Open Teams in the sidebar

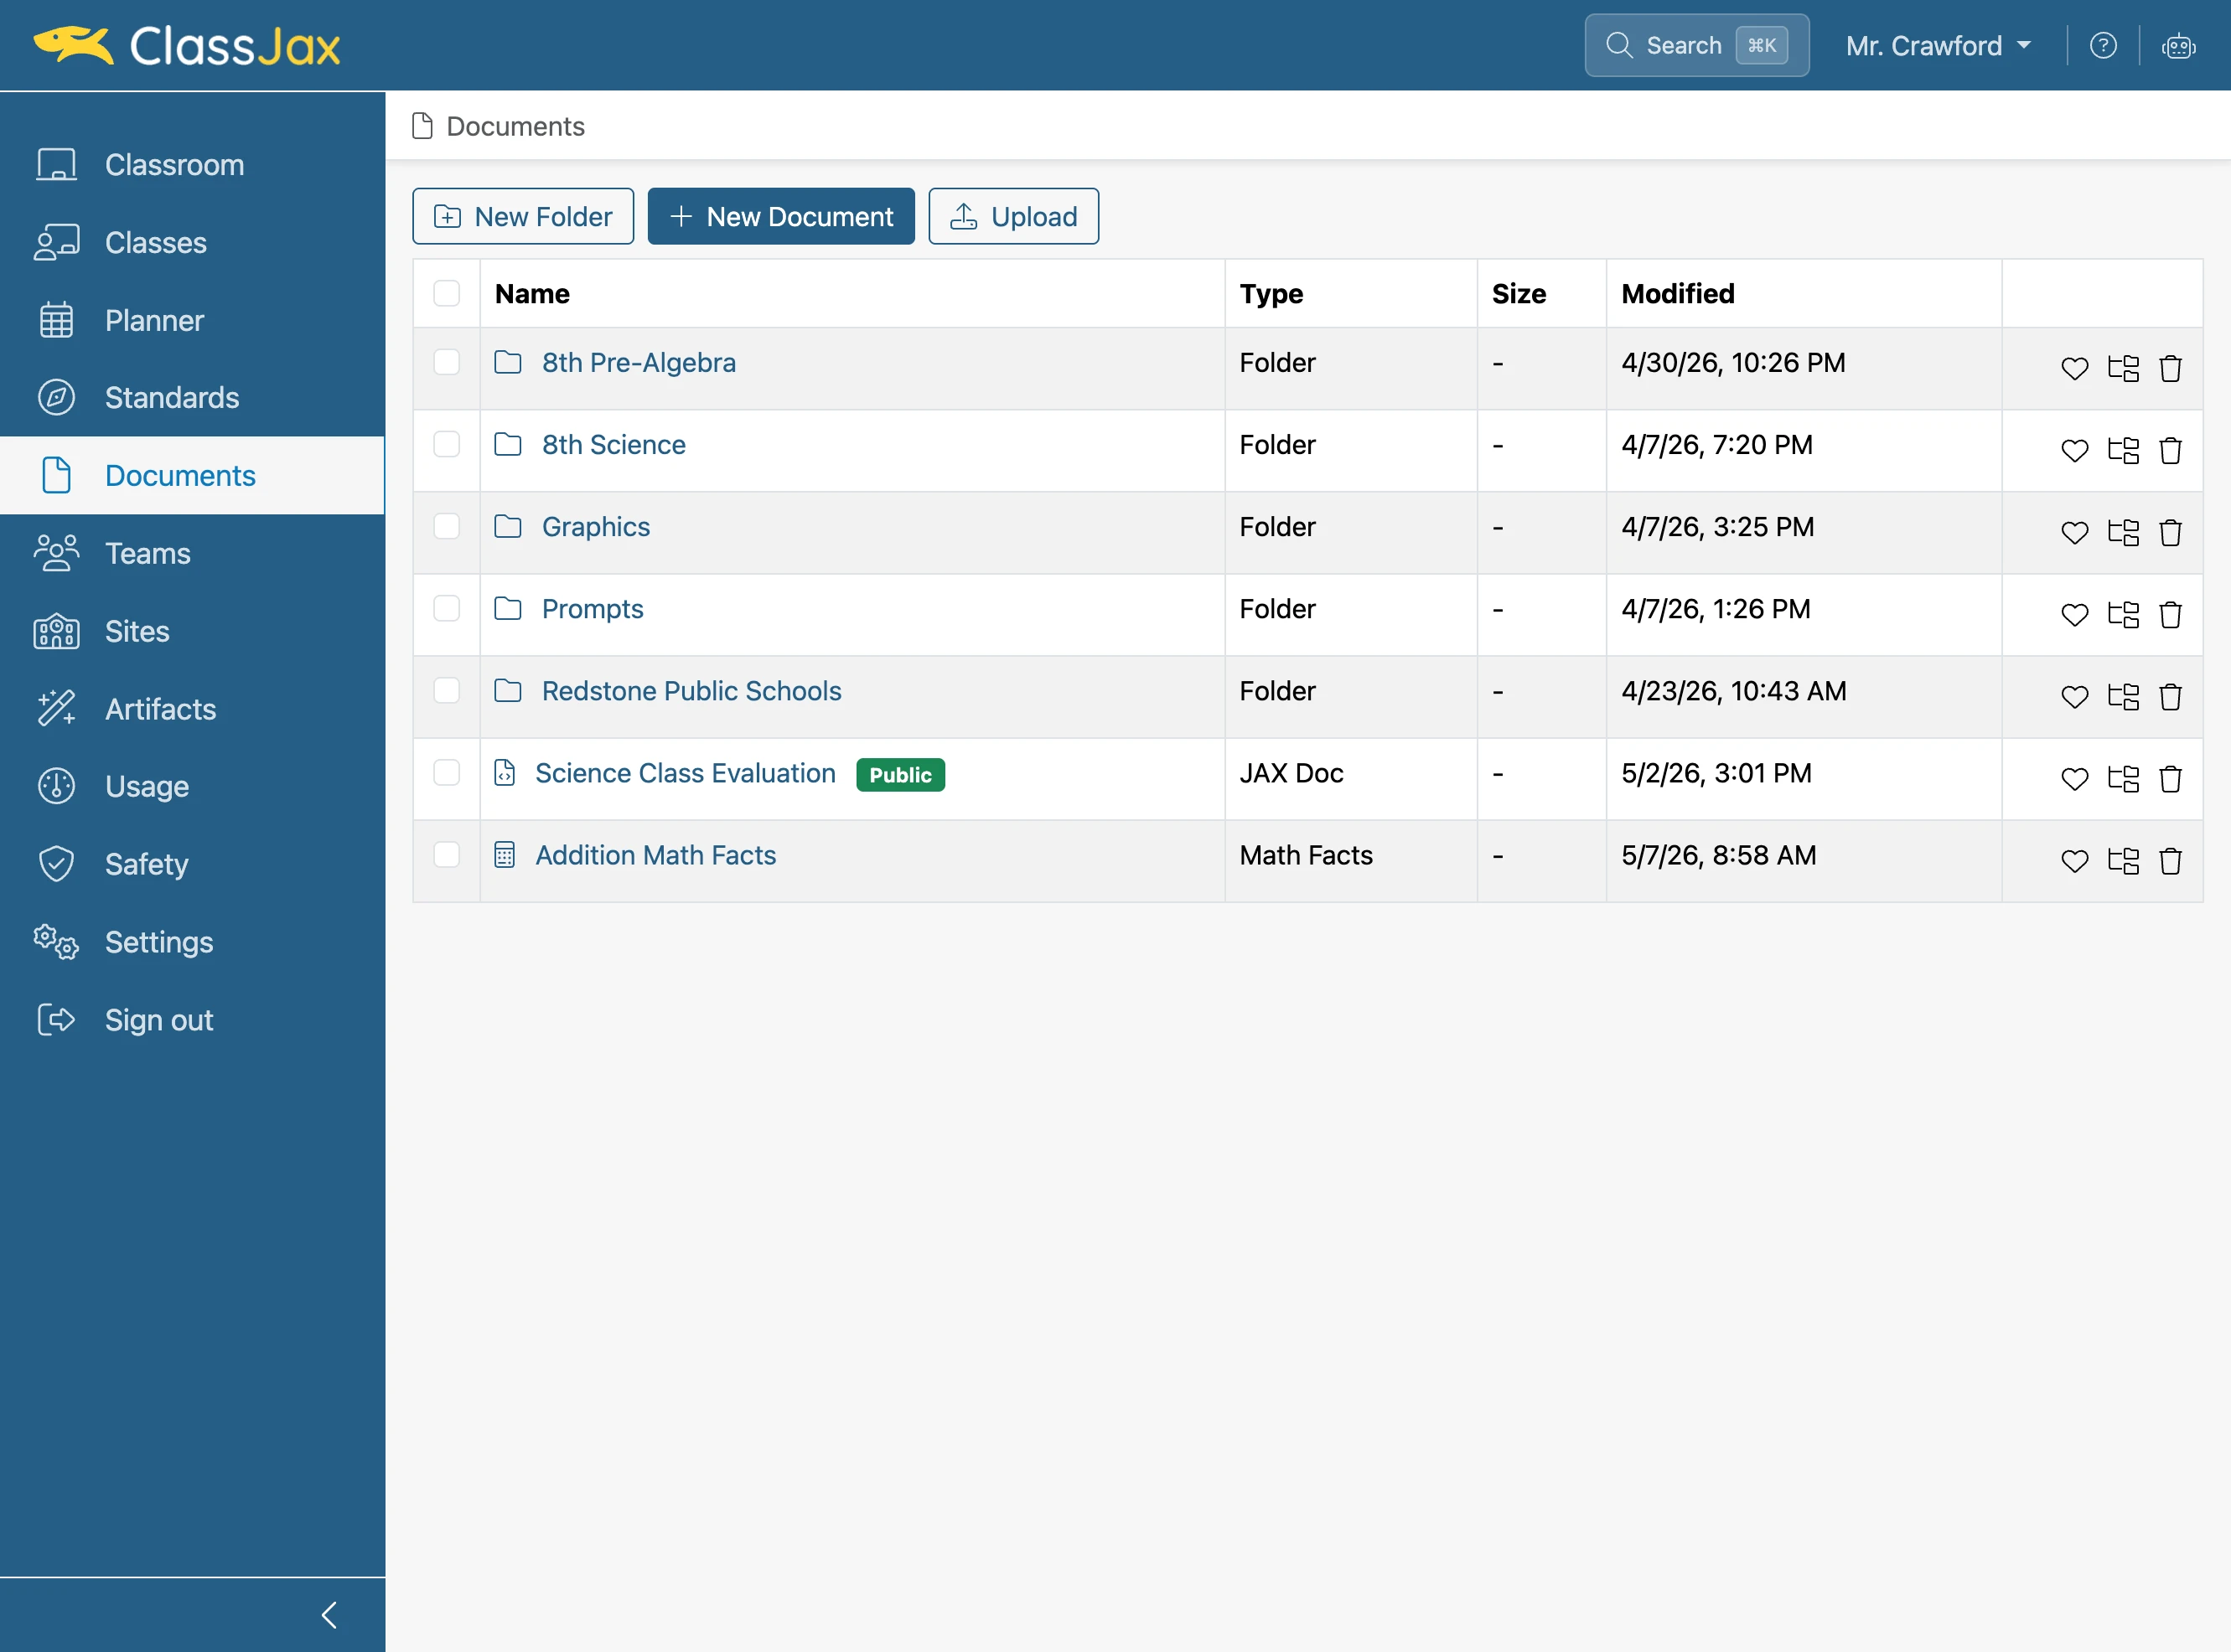[x=192, y=553]
